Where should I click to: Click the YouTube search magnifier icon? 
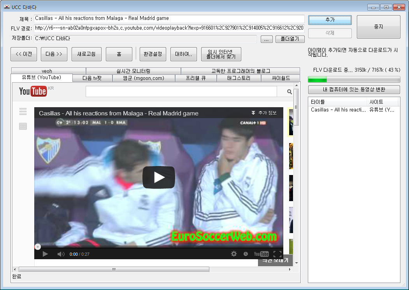(x=289, y=92)
